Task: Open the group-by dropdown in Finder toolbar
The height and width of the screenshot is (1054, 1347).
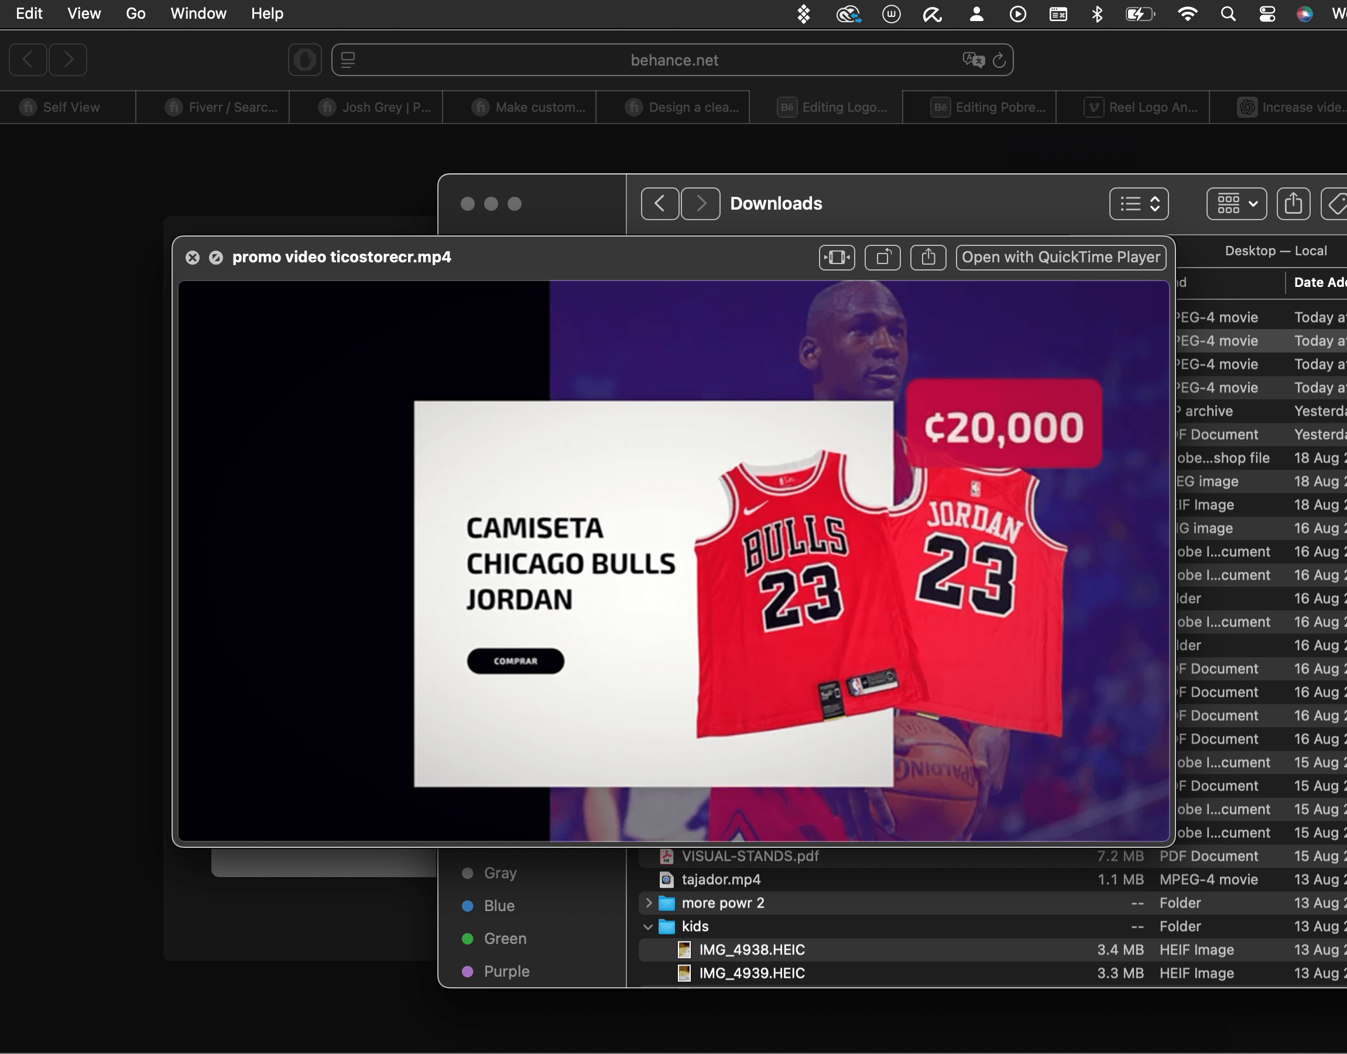Action: 1236,204
